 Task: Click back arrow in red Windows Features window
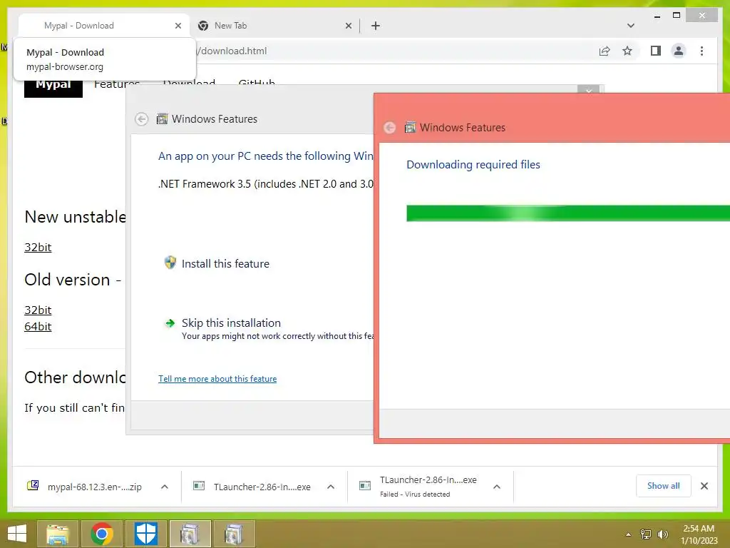[390, 128]
